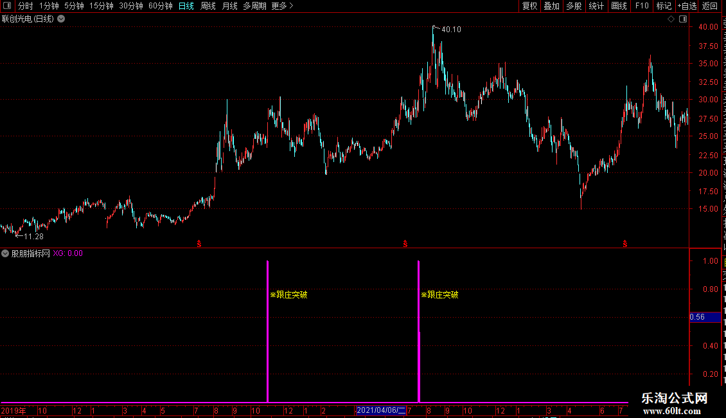Select the 60分钟 period tab

point(160,6)
